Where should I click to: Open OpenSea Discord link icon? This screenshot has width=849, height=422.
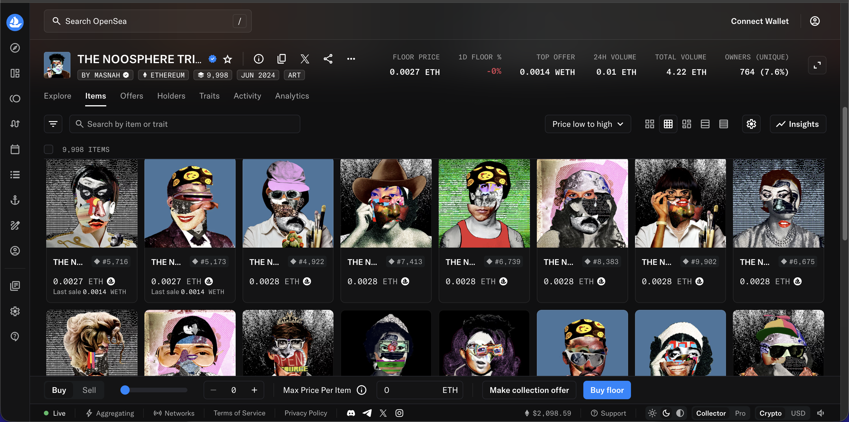(x=351, y=413)
